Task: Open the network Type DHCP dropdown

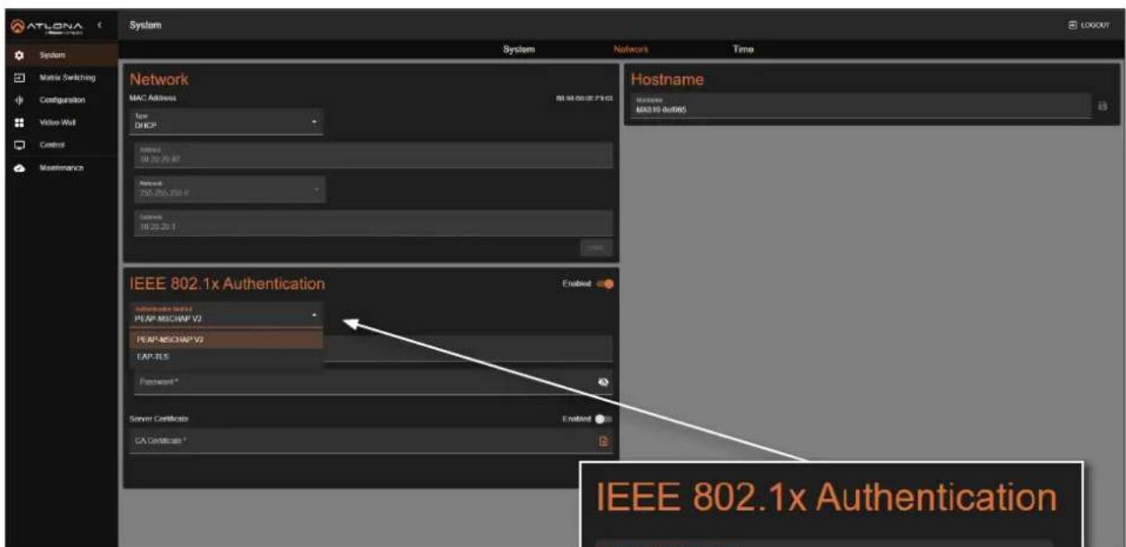Action: click(x=226, y=122)
